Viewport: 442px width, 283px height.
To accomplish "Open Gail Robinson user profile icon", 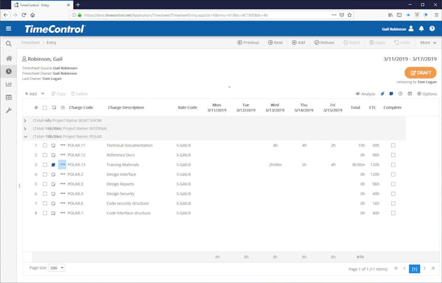I will pos(411,28).
